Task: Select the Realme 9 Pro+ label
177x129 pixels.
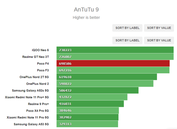Action: click(x=38, y=104)
